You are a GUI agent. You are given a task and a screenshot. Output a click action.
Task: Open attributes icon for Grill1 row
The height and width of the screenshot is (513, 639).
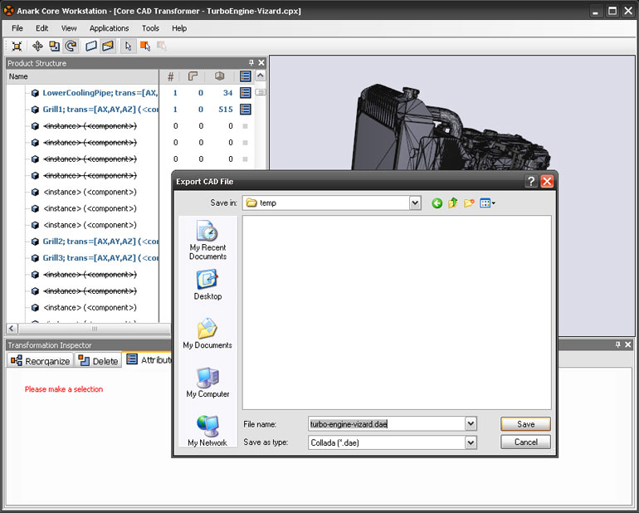[x=246, y=110]
